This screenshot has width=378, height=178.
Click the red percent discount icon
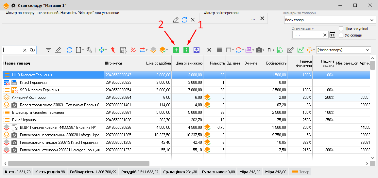[133, 50]
